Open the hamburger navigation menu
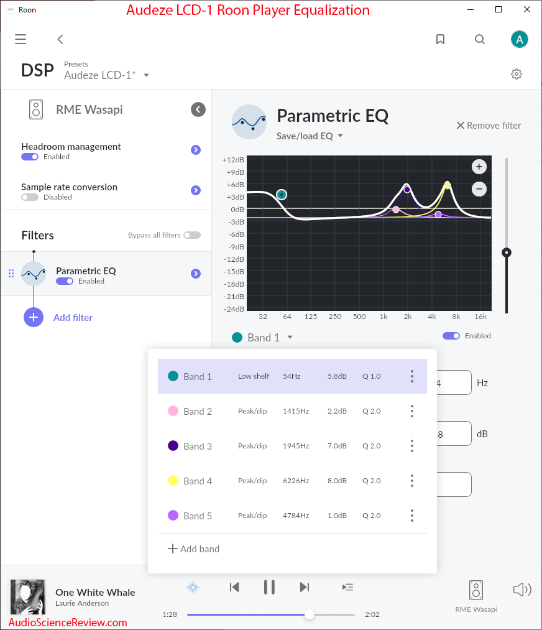542x630 pixels. click(x=21, y=39)
